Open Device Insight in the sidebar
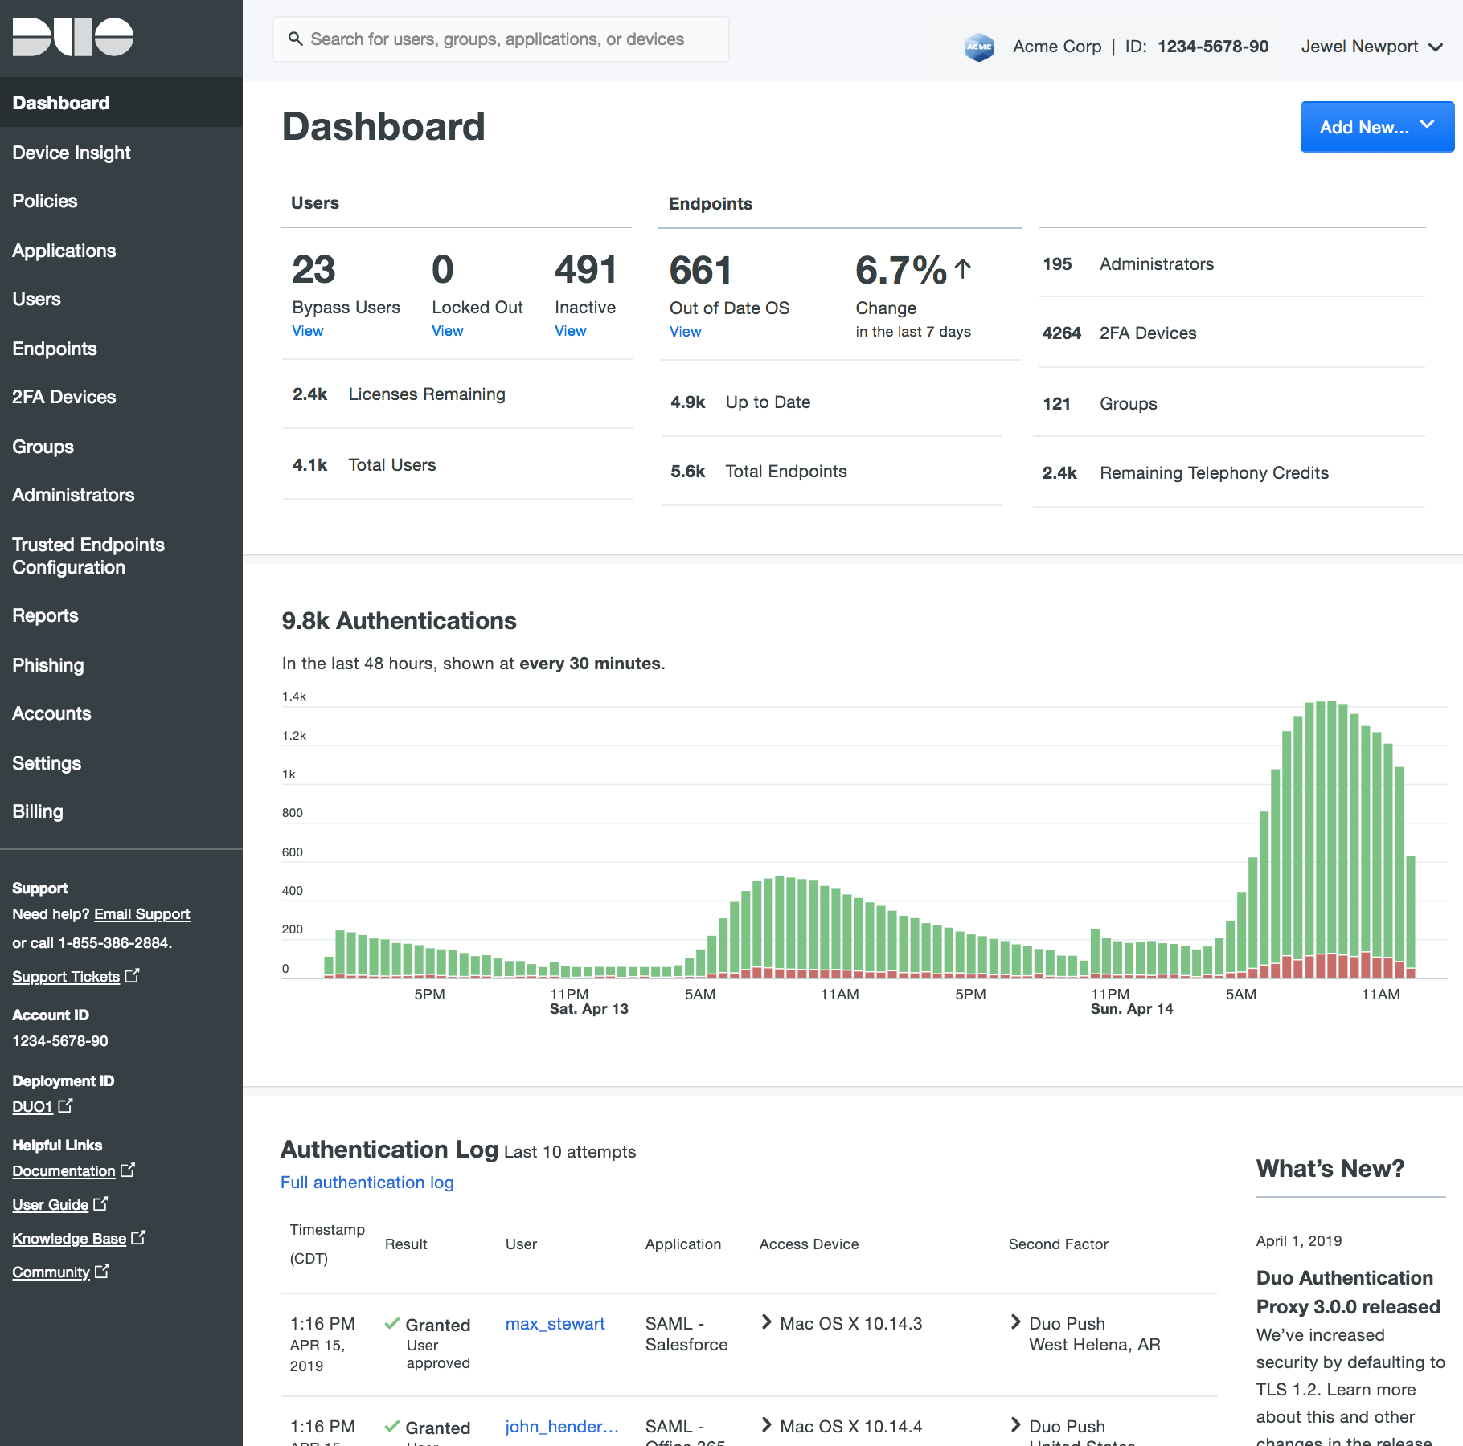The image size is (1463, 1446). coord(72,153)
